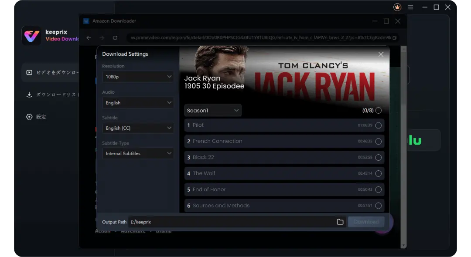
Task: Click the Download button
Action: click(x=366, y=222)
